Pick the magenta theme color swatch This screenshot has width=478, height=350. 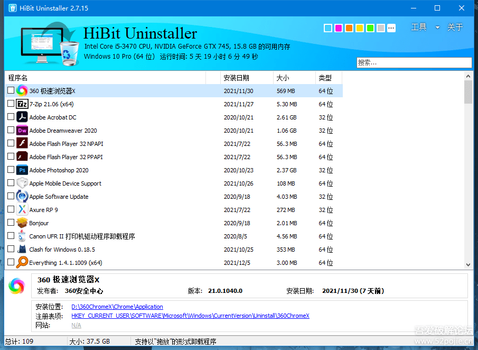pos(339,28)
